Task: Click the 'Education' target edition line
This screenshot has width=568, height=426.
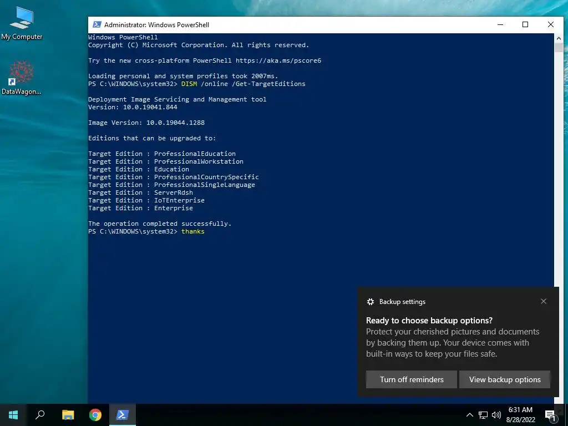Action: point(139,169)
